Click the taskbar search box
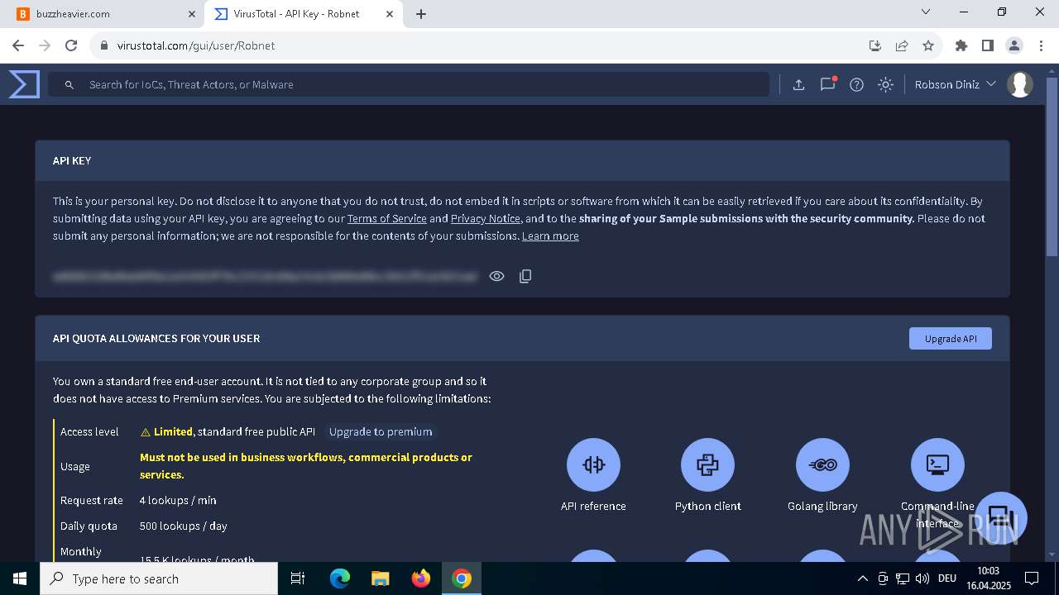This screenshot has height=595, width=1059. pyautogui.click(x=159, y=578)
